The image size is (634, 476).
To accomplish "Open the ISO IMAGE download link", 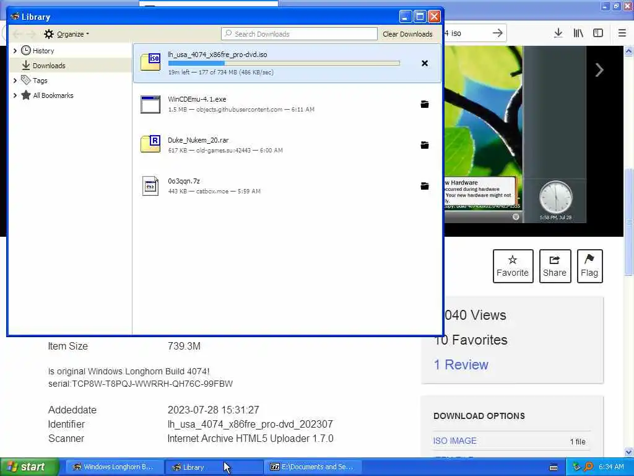I will (x=454, y=441).
